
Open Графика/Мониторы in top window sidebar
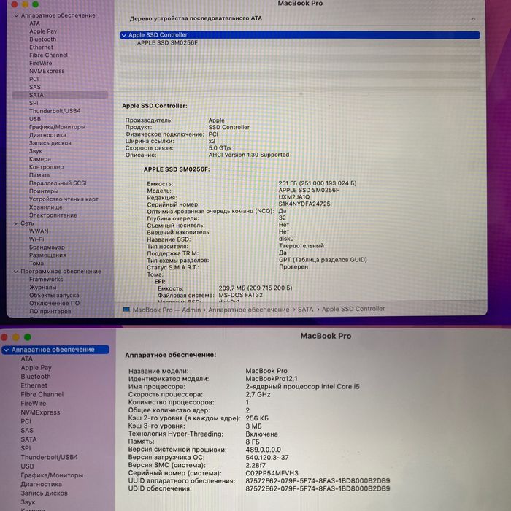click(x=57, y=127)
